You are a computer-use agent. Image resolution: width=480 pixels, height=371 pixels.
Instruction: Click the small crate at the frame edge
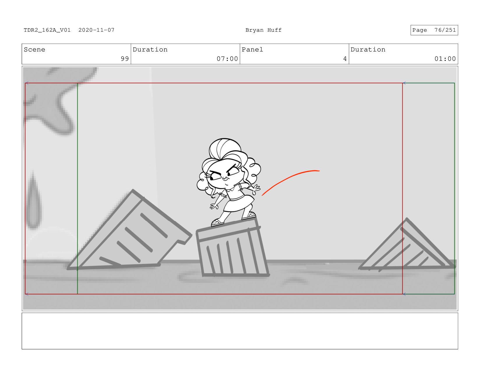coord(407,244)
